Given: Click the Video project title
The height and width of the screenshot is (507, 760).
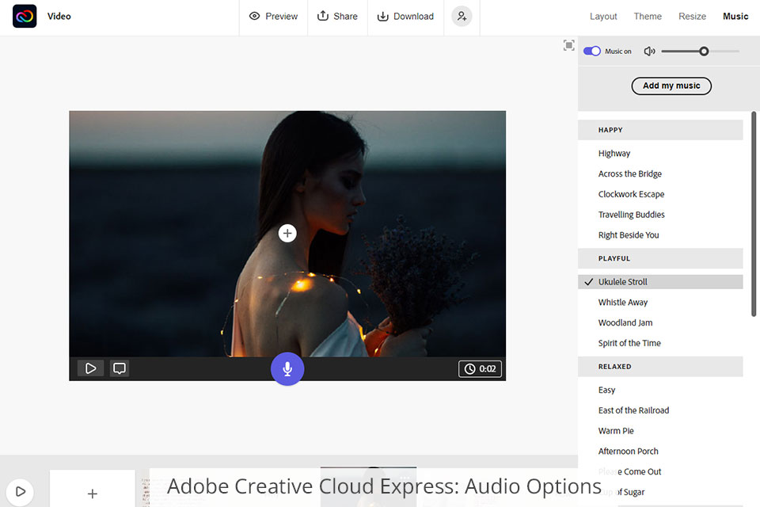Looking at the screenshot, I should [59, 16].
